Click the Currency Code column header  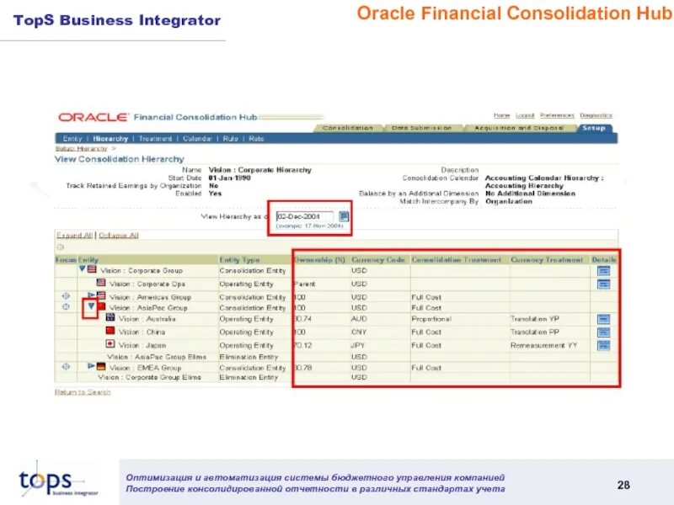pos(377,260)
